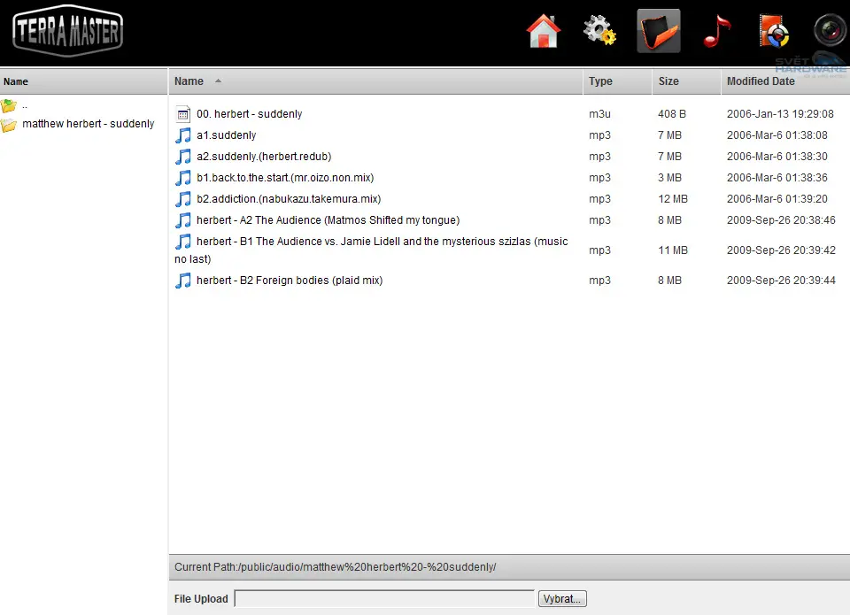Select 'matthew herbert - suddenly' folder in tree
This screenshot has height=615, width=850.
tap(88, 124)
